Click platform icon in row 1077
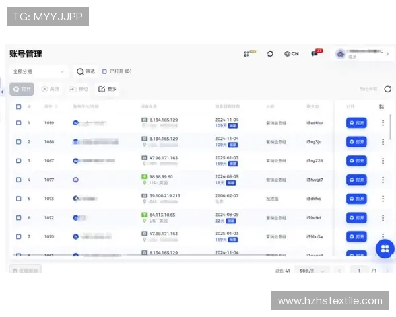 click(75, 180)
